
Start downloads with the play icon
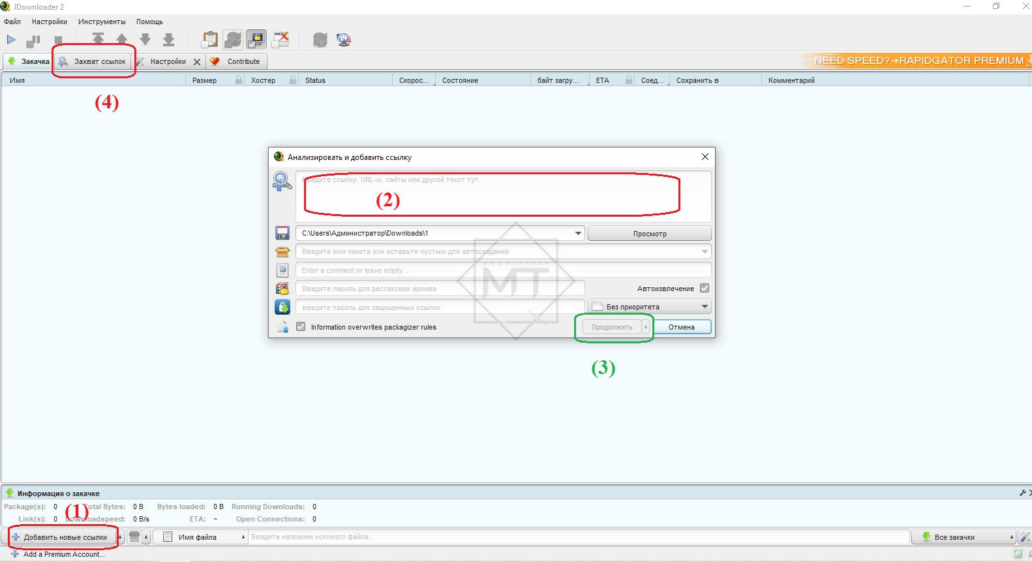[11, 40]
